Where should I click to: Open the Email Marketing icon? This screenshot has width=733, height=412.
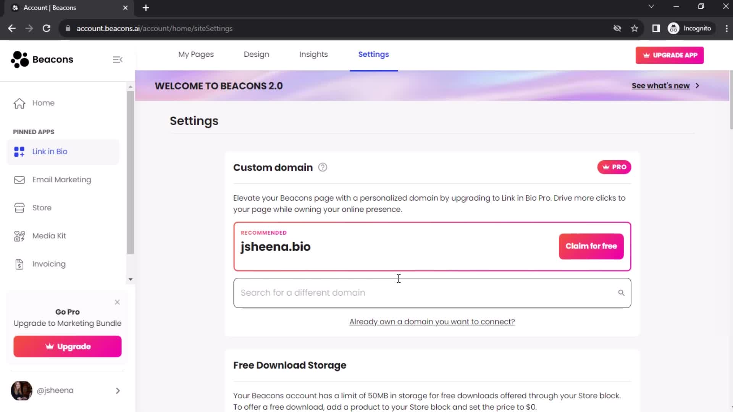coord(19,180)
